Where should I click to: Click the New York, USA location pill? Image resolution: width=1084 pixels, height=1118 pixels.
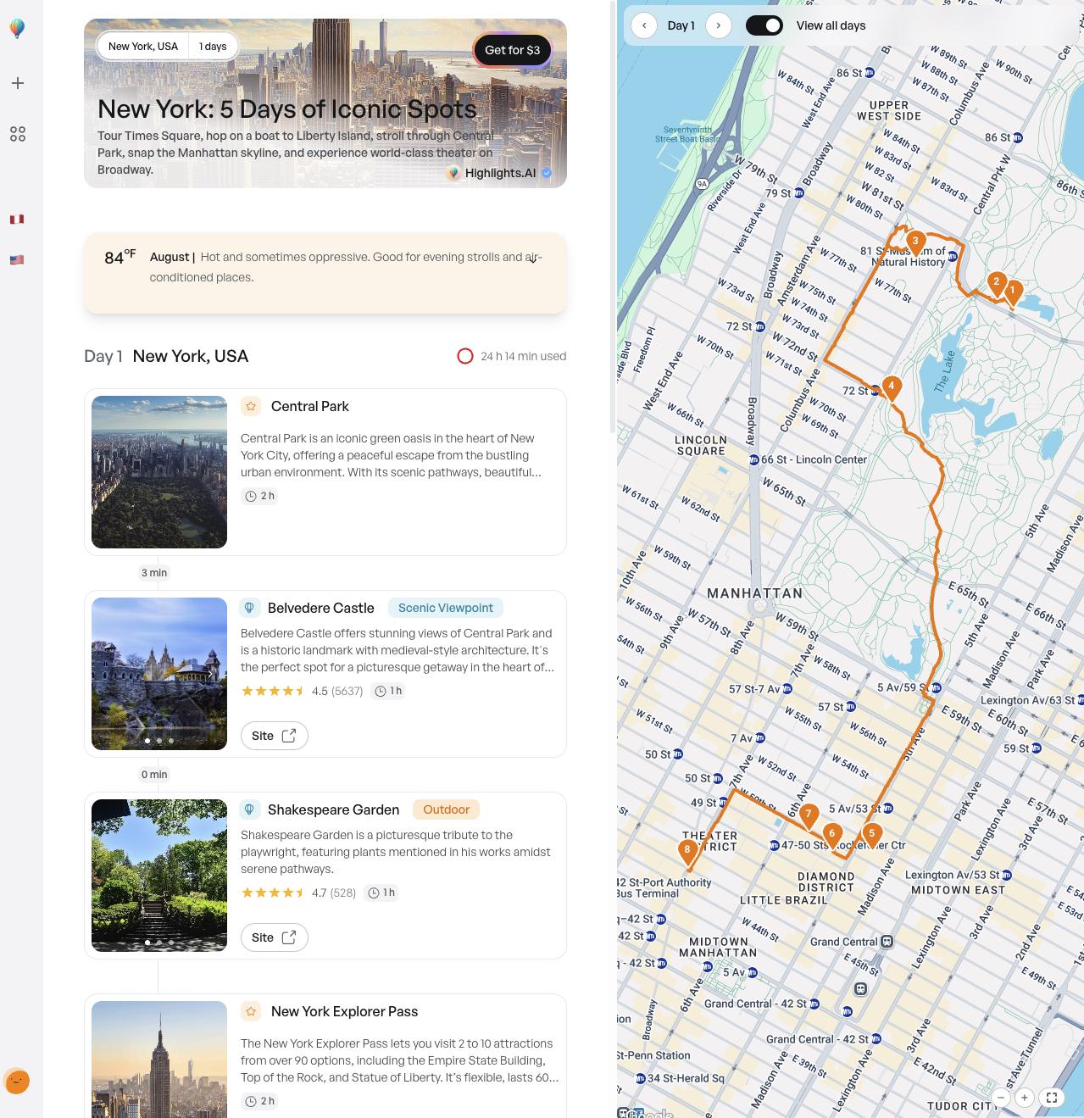143,47
